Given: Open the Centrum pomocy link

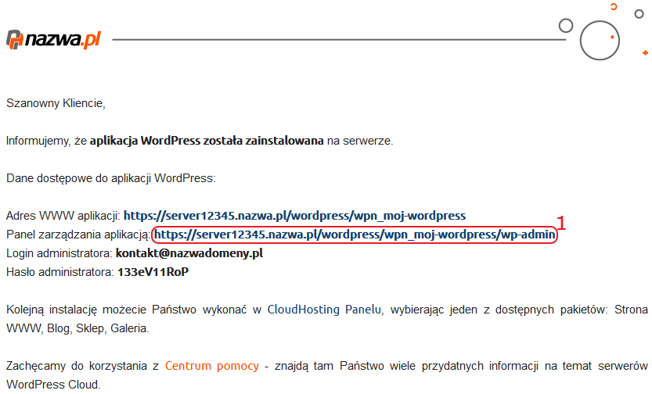Looking at the screenshot, I should tap(212, 366).
